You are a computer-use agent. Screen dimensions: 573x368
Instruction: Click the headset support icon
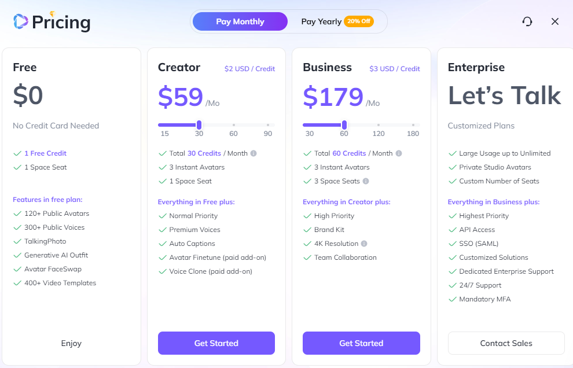point(527,21)
